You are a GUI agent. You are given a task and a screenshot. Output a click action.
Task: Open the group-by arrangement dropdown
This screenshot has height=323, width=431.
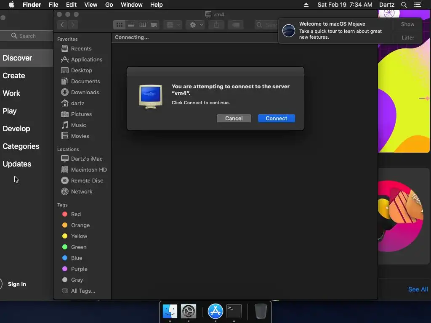(173, 25)
